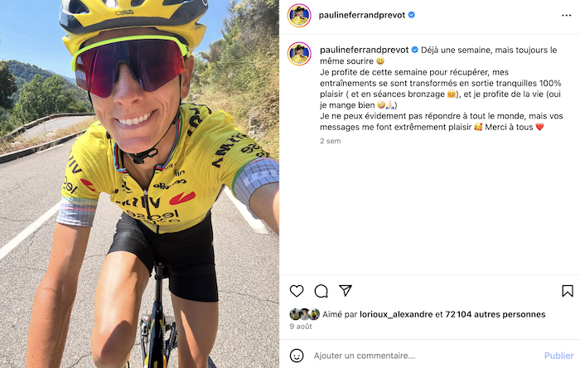Image resolution: width=580 pixels, height=368 pixels.
Task: Click the verified badge in the header
Action: [x=411, y=15]
